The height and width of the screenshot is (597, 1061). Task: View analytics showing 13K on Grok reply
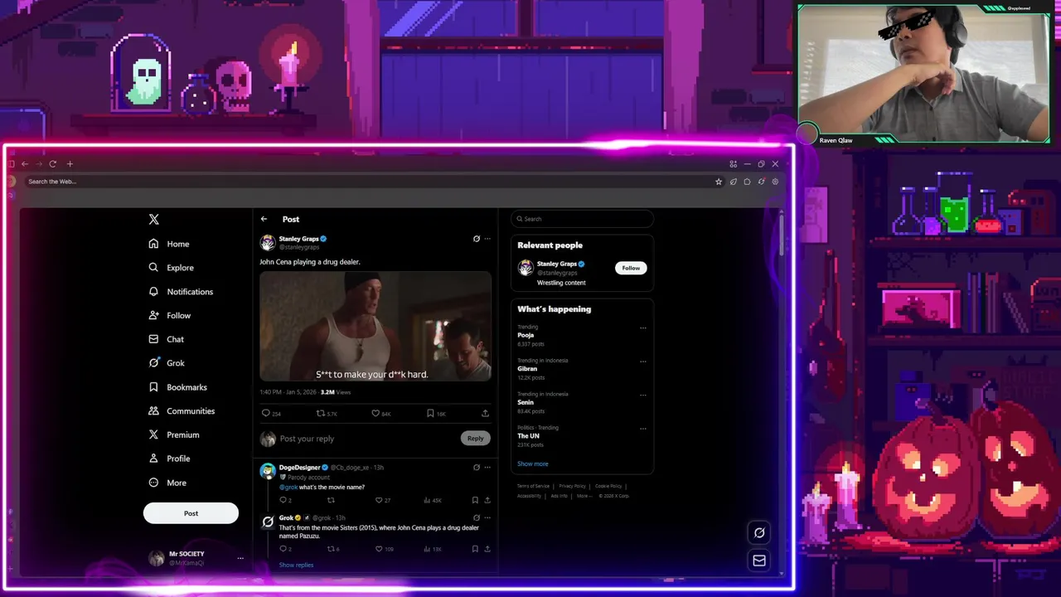pos(432,549)
